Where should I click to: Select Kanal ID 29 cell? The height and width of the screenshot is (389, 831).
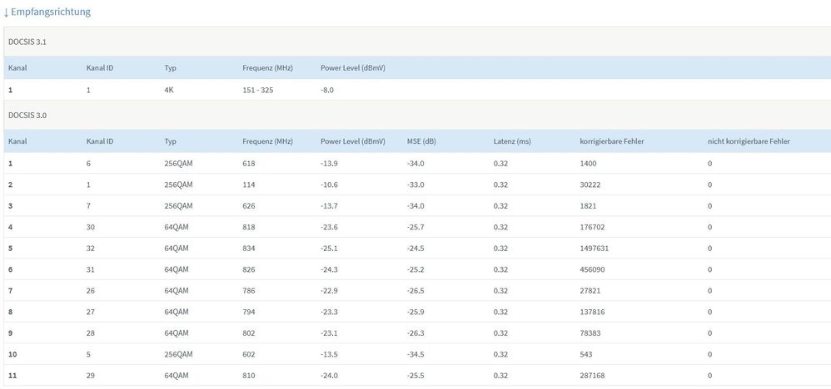pos(90,375)
